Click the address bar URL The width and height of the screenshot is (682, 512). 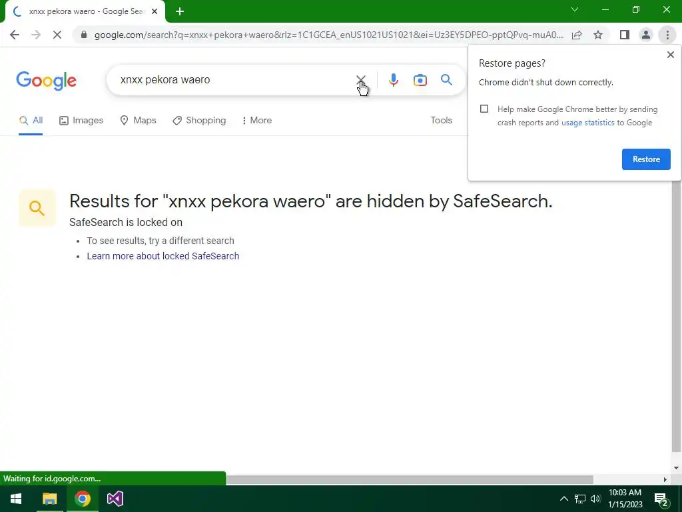(x=328, y=35)
